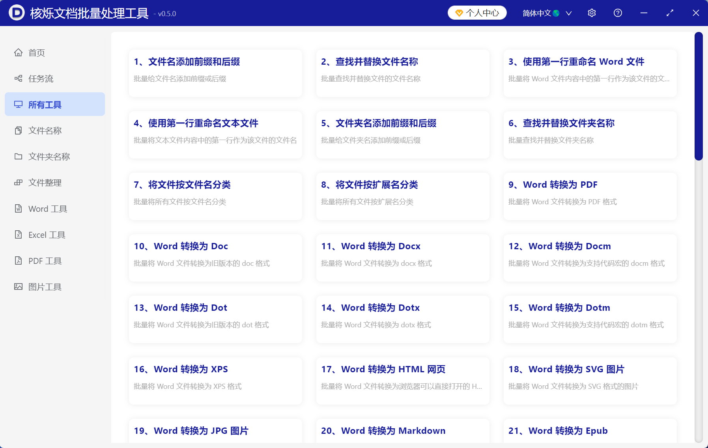Open the 文件名添加前缀和后缀 tool
Viewport: 708px width, 448px height.
tap(215, 73)
